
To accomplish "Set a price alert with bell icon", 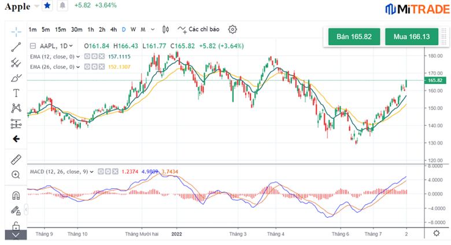I will pyautogui.click(x=62, y=5).
